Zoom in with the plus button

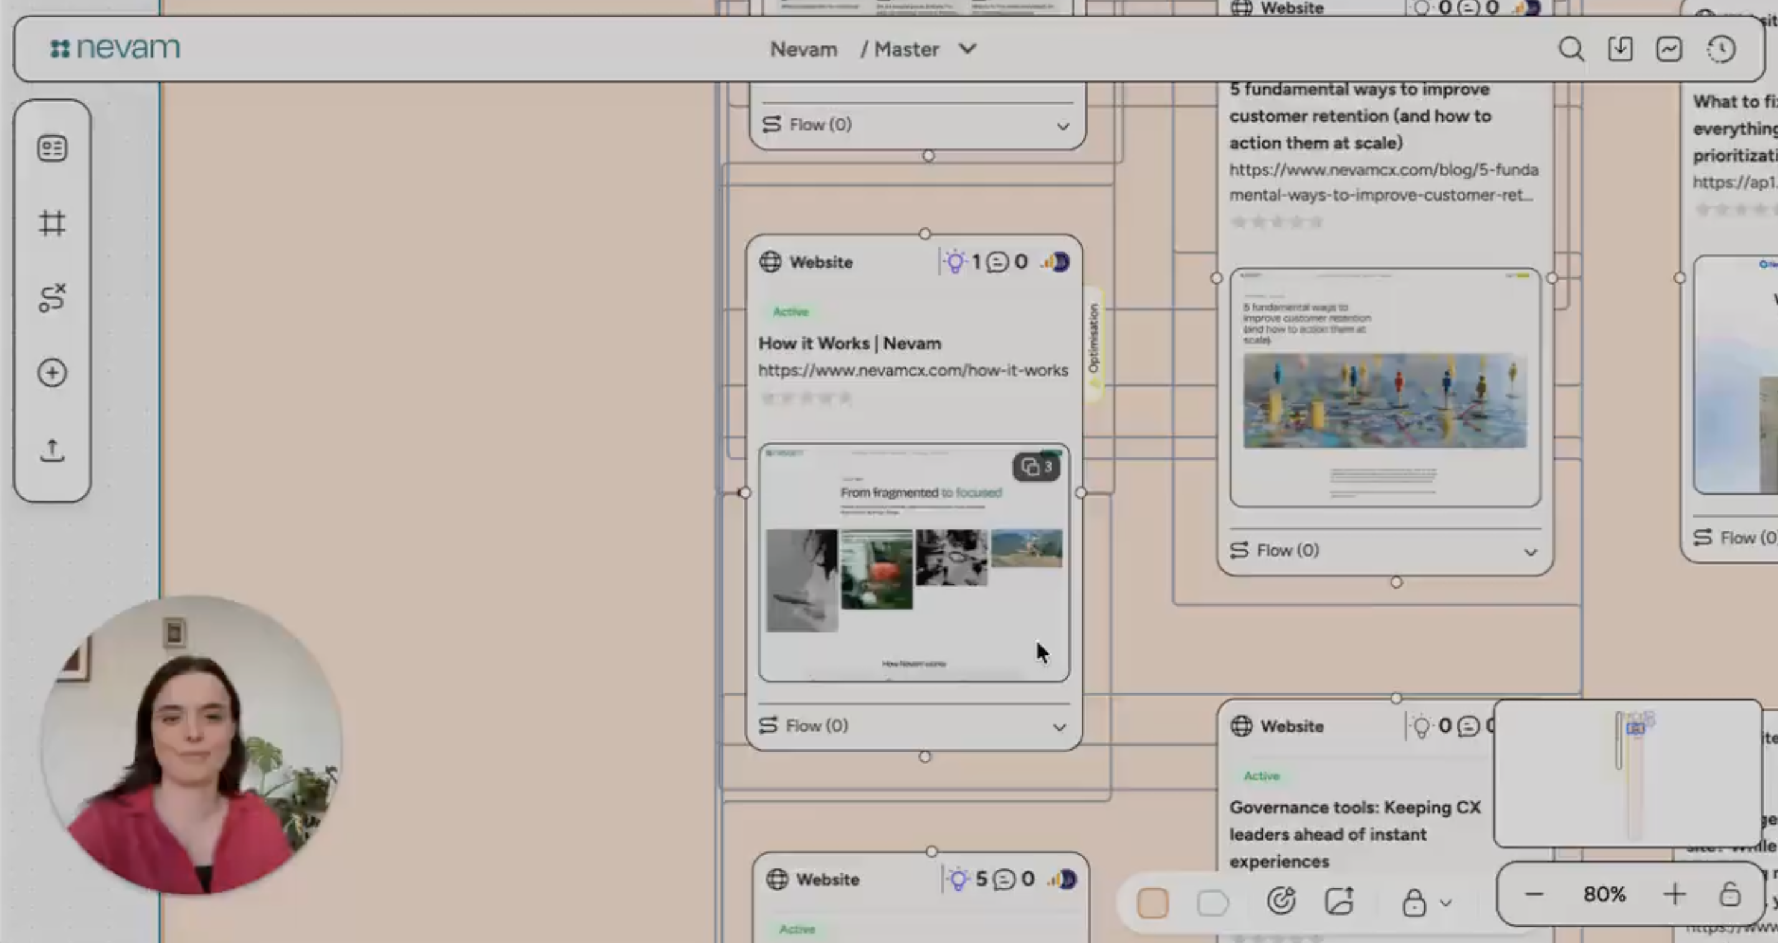click(1675, 894)
